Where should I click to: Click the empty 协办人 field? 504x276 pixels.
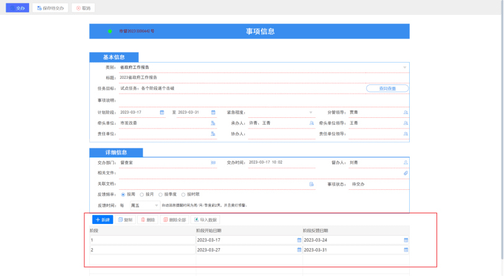coord(281,134)
